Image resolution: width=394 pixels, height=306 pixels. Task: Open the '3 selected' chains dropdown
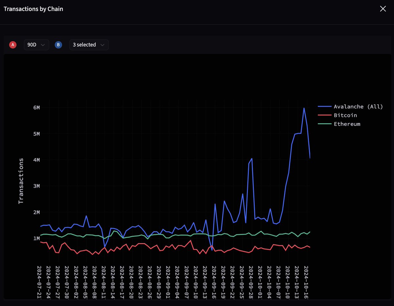pyautogui.click(x=89, y=45)
